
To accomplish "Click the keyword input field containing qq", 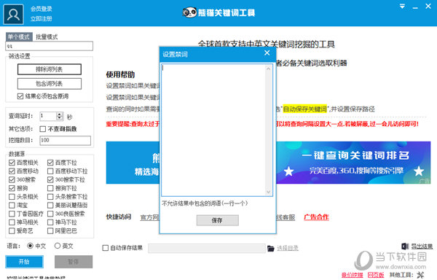I will pyautogui.click(x=50, y=46).
